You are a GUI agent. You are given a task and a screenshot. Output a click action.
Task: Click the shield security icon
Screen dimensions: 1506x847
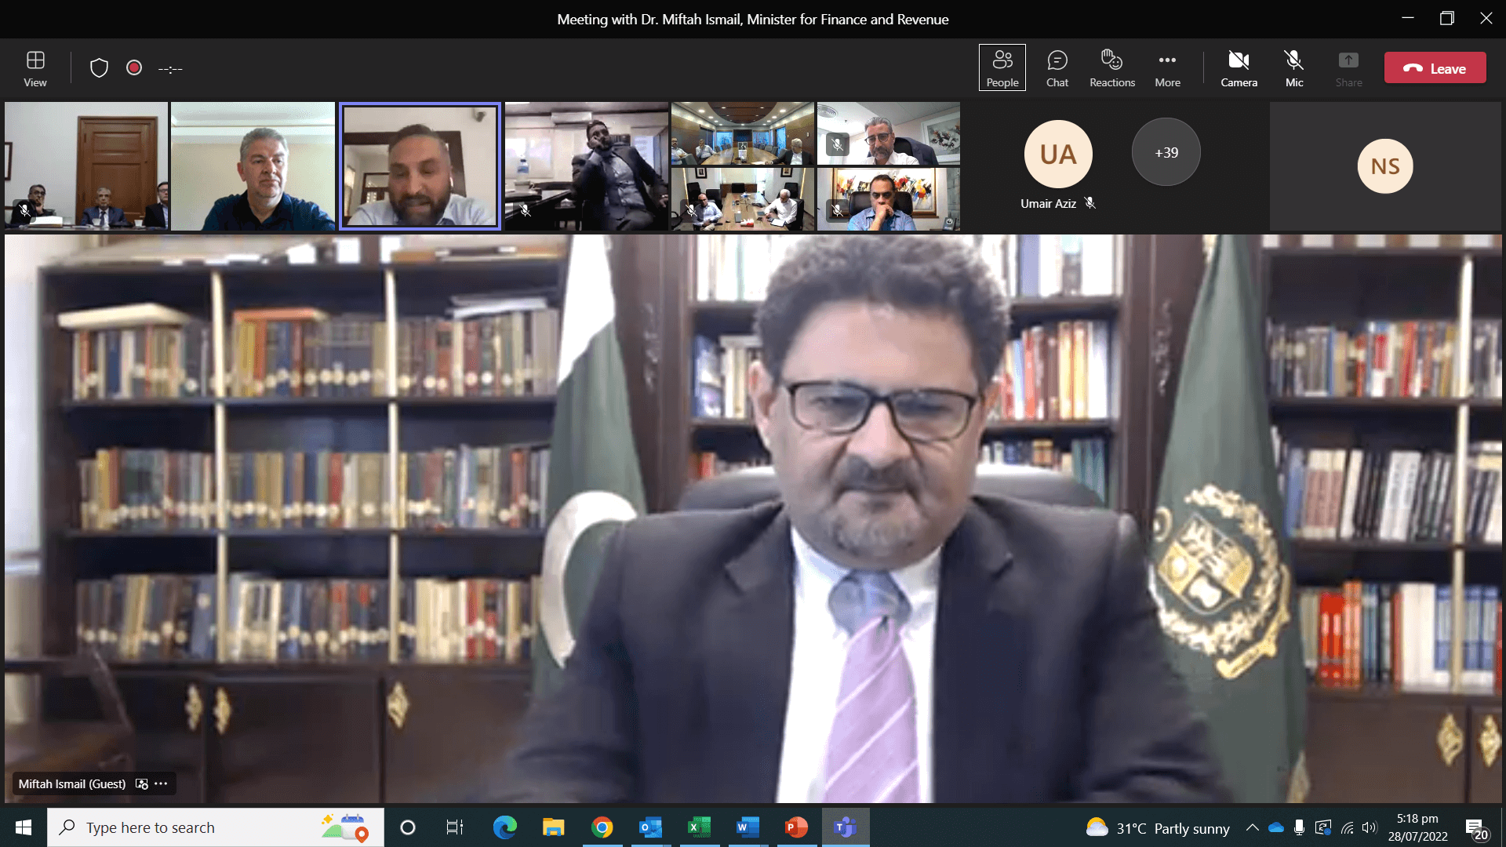point(99,68)
